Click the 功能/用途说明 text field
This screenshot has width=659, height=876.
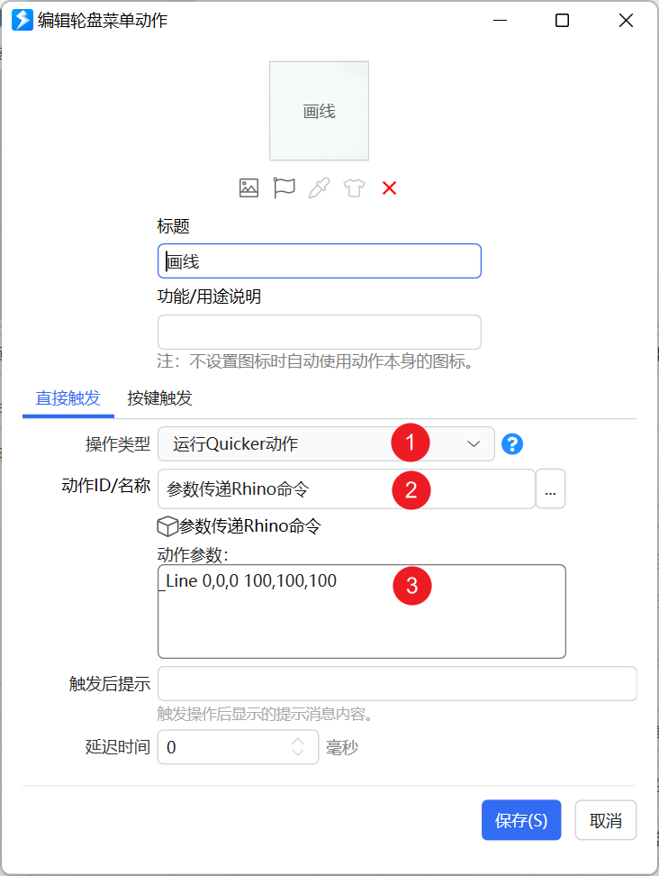tap(320, 332)
